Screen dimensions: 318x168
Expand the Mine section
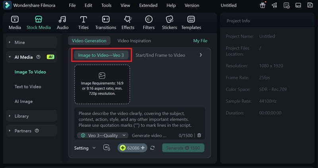click(32, 42)
